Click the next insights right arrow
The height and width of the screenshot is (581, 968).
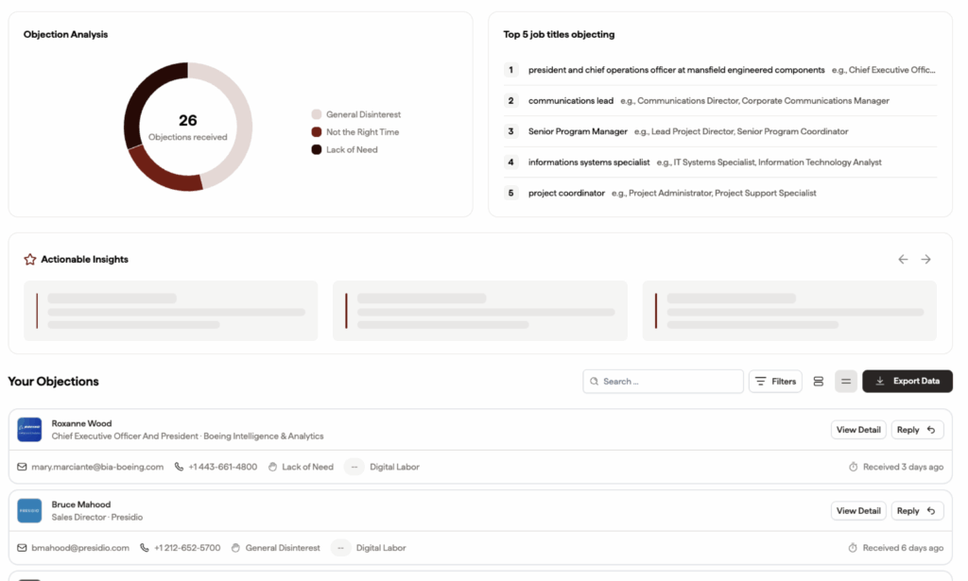point(925,259)
